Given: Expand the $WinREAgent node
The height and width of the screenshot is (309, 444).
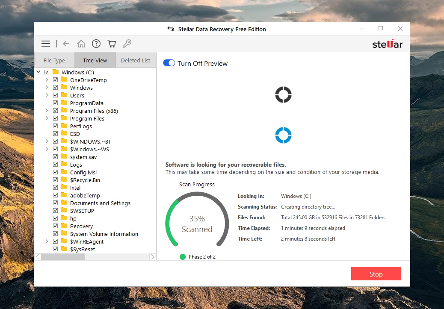Looking at the screenshot, I should [x=47, y=241].
